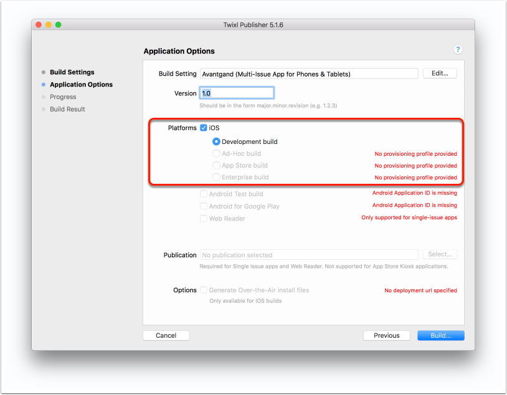The height and width of the screenshot is (395, 507).
Task: Select Application Options step in sidebar
Action: (81, 85)
